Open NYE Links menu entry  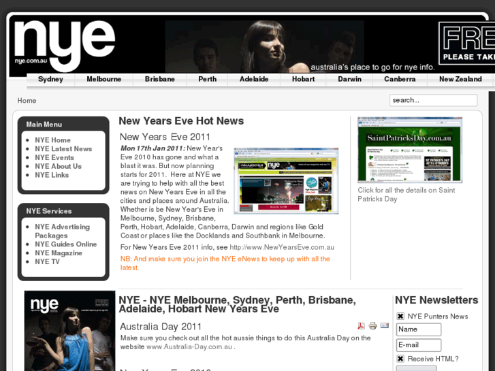tap(52, 175)
